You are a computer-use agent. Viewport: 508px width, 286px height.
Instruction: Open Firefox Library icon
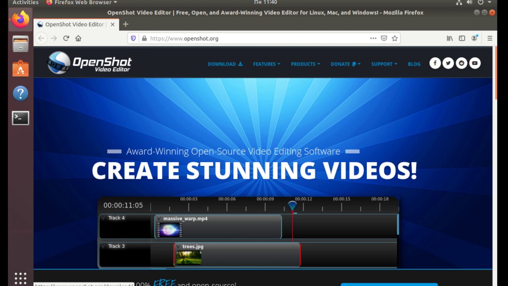click(450, 38)
